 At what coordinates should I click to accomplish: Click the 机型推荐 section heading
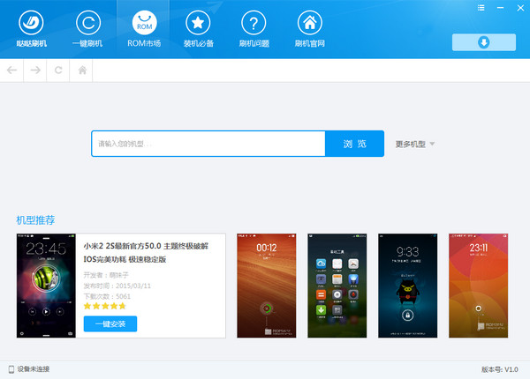click(35, 220)
